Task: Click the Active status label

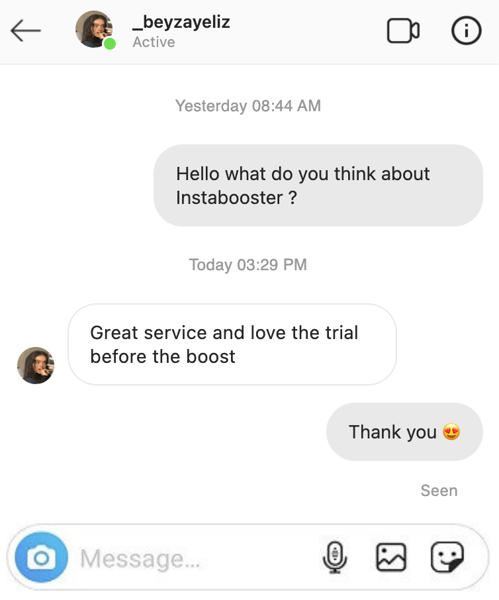Action: click(154, 42)
